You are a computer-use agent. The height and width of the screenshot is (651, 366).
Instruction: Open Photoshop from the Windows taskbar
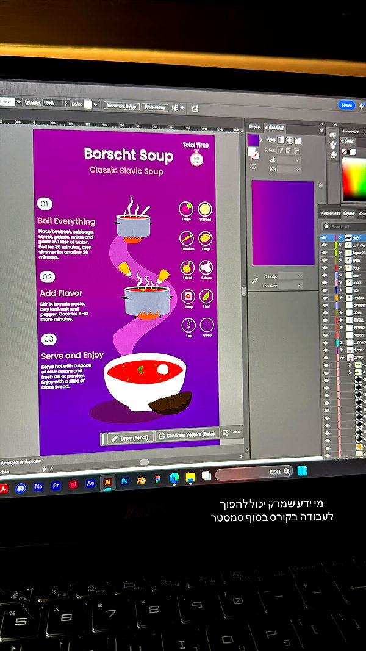[x=124, y=481]
